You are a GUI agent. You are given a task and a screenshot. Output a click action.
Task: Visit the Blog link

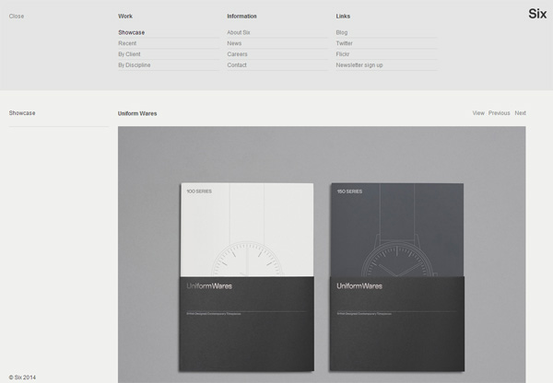click(x=342, y=32)
